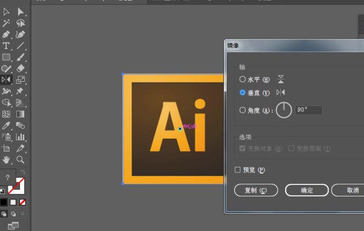
Task: Select 角度 (A) angle radio button
Action: pyautogui.click(x=242, y=110)
